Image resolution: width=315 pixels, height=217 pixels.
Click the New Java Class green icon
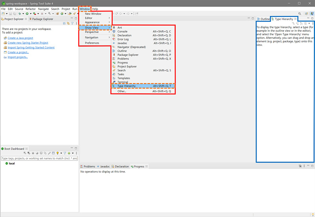click(62, 14)
